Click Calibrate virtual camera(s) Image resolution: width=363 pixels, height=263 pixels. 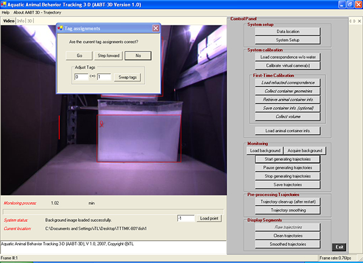(x=287, y=65)
